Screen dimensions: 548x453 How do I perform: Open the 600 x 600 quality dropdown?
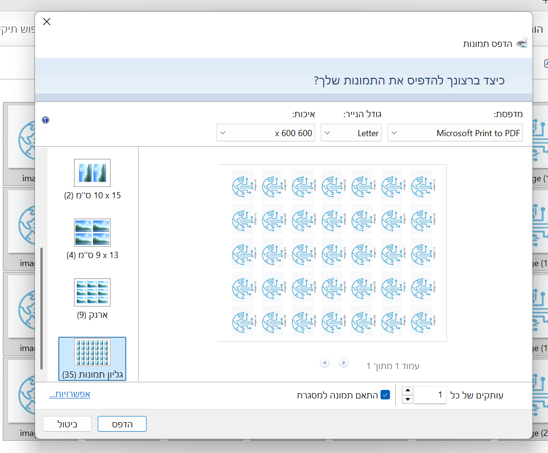click(x=266, y=133)
